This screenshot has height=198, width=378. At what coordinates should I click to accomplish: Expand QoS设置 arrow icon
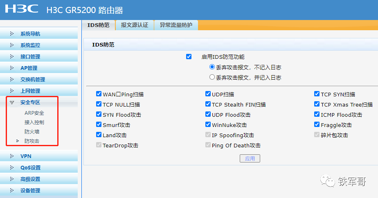tap(11, 167)
